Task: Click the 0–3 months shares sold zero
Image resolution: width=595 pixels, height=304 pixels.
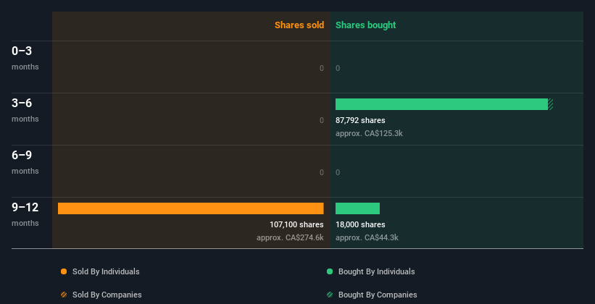Action: [322, 68]
